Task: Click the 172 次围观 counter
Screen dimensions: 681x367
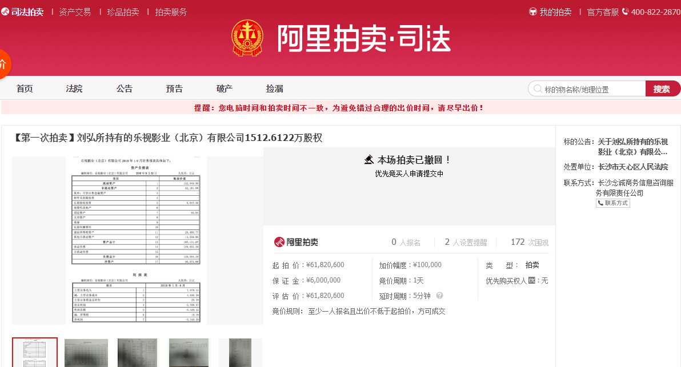Action: click(x=530, y=242)
